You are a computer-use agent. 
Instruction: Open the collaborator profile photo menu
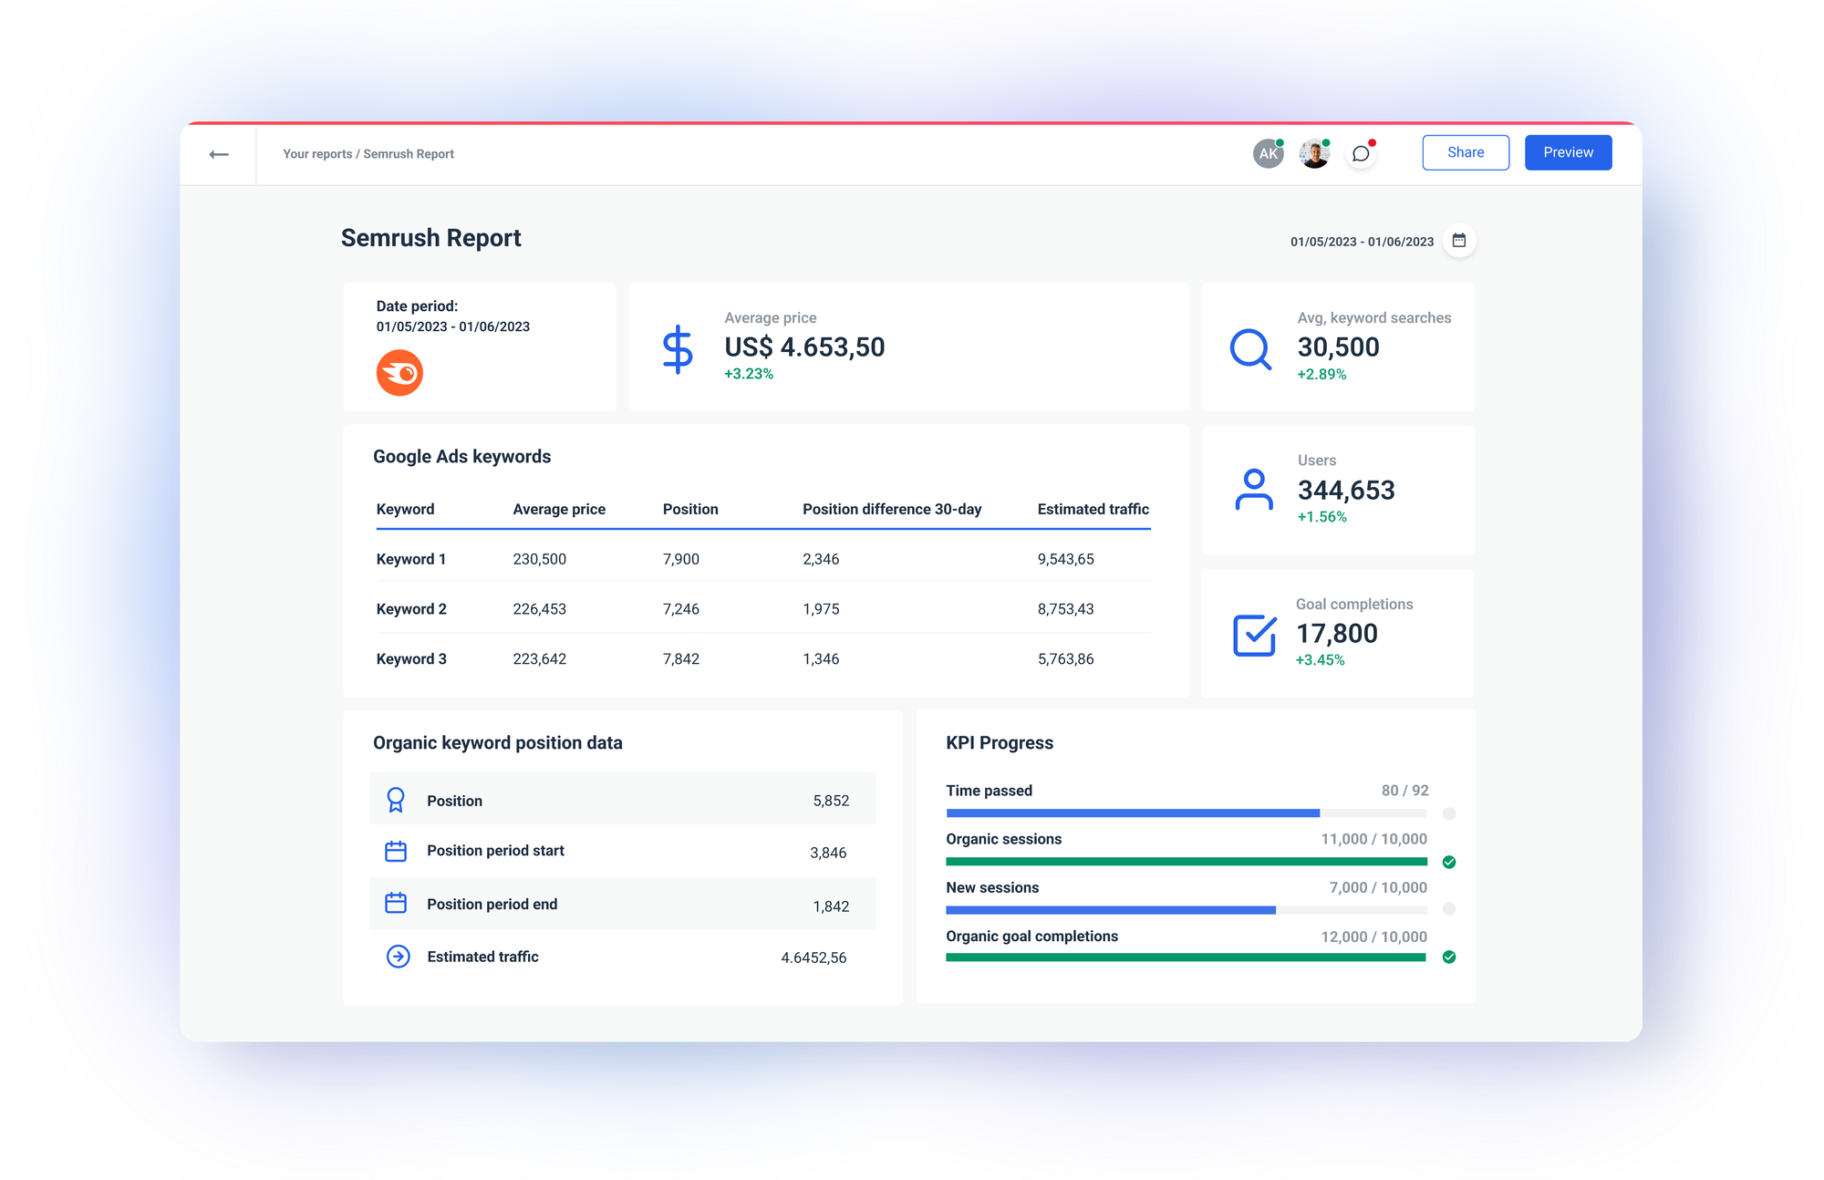1313,153
